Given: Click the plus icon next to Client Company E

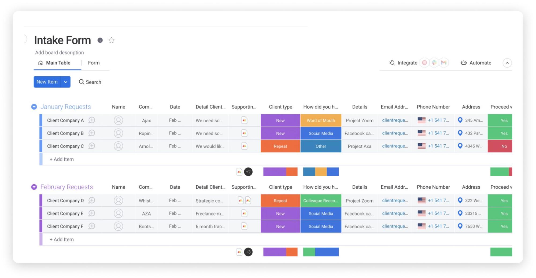Looking at the screenshot, I should click(x=91, y=213).
